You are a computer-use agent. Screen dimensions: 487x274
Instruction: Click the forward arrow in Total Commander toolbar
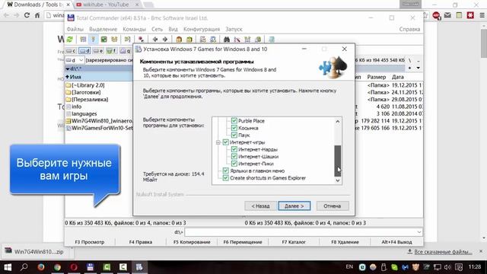point(165,39)
